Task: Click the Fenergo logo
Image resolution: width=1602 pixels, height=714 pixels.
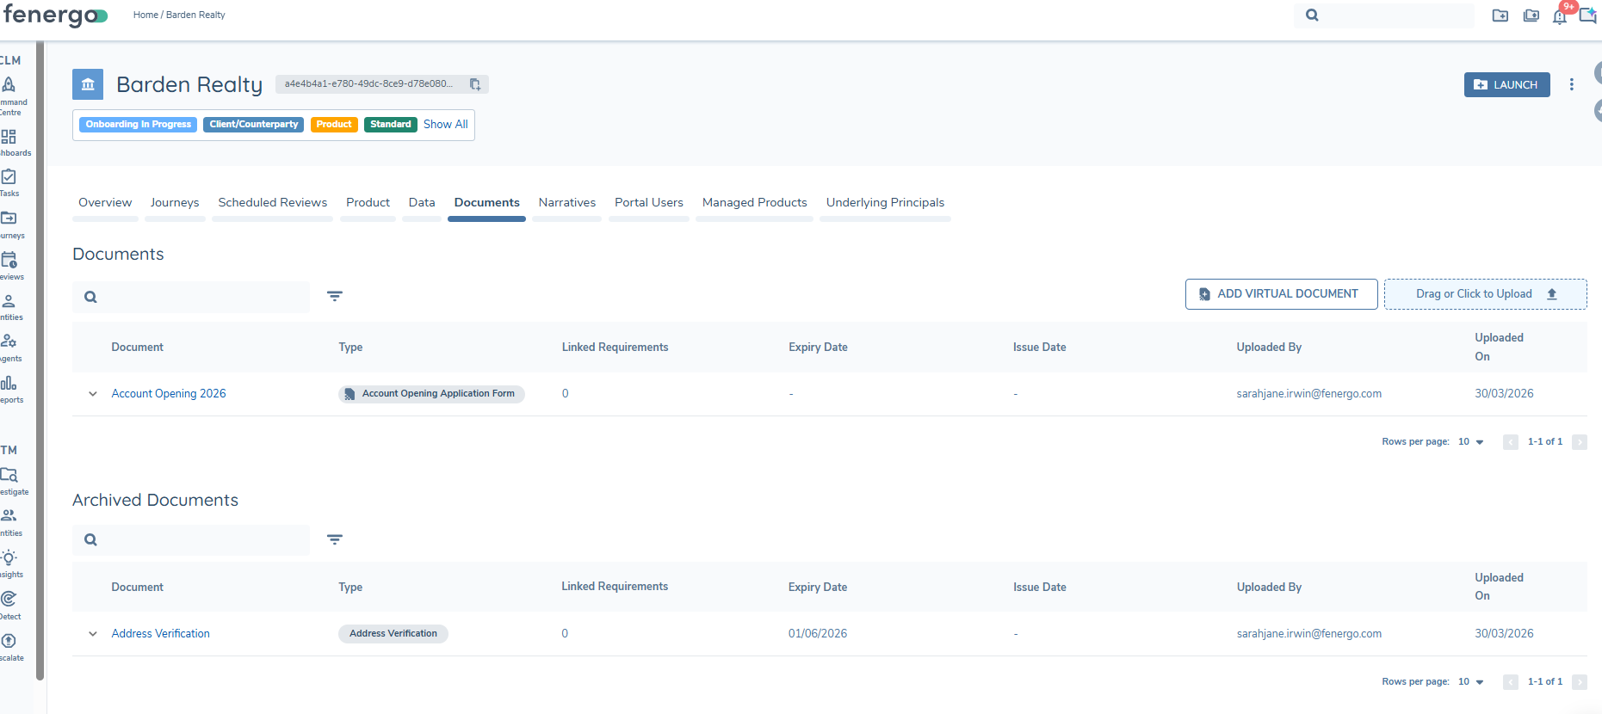Action: [55, 15]
